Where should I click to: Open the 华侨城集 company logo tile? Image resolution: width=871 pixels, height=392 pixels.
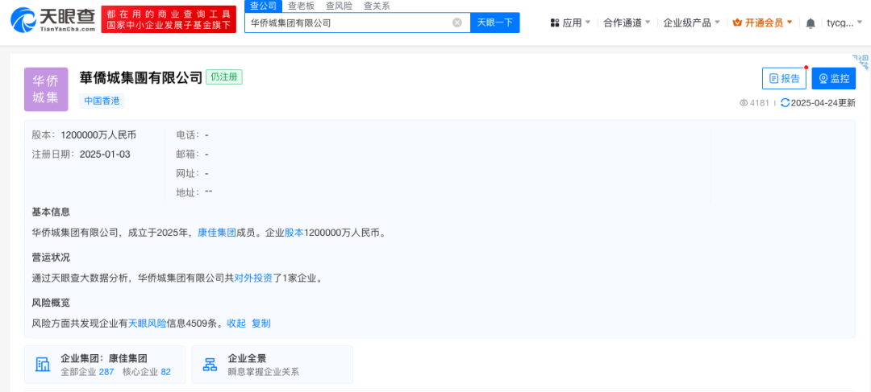click(45, 89)
